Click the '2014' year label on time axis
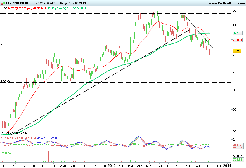This screenshot has height=168, width=246. (x=227, y=166)
